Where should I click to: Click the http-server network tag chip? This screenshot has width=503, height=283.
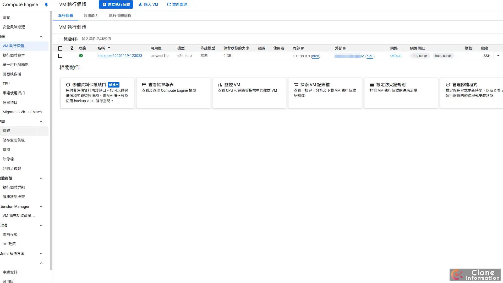(x=420, y=56)
